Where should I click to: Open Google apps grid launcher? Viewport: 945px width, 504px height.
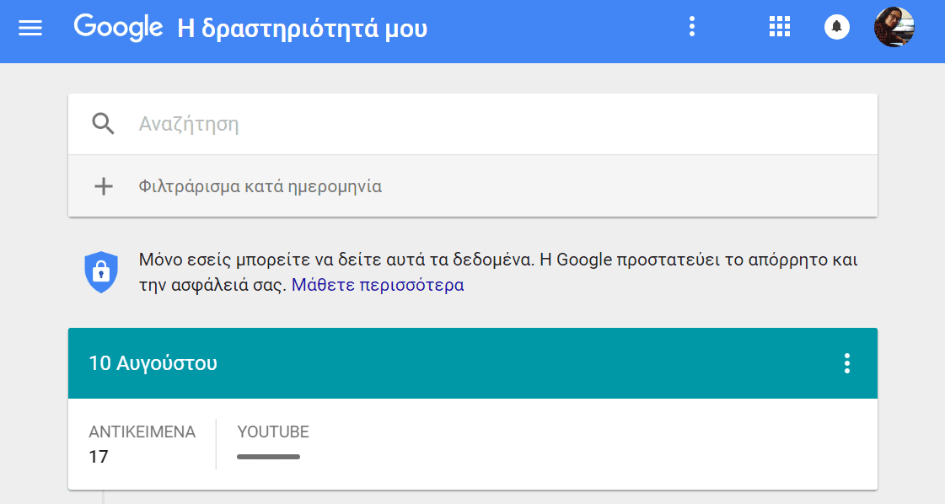(779, 26)
